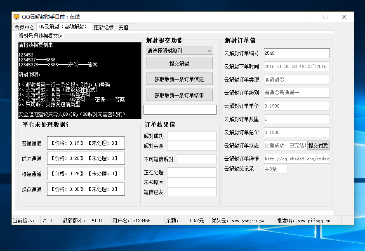Click the www.youjiu.pw status bar text
The width and height of the screenshot is (365, 251).
(248, 221)
